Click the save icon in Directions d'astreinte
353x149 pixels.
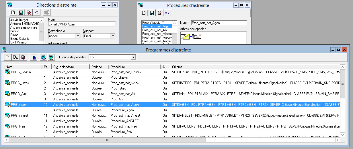[21, 13]
